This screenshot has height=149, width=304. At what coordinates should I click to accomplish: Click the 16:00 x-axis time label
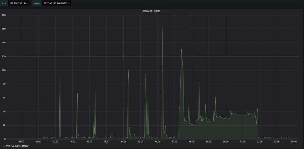pyautogui.click(x=158, y=142)
